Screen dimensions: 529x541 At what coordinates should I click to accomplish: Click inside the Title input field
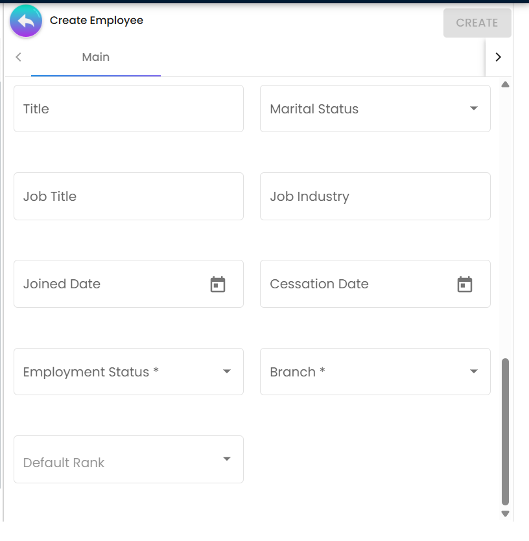click(x=128, y=108)
